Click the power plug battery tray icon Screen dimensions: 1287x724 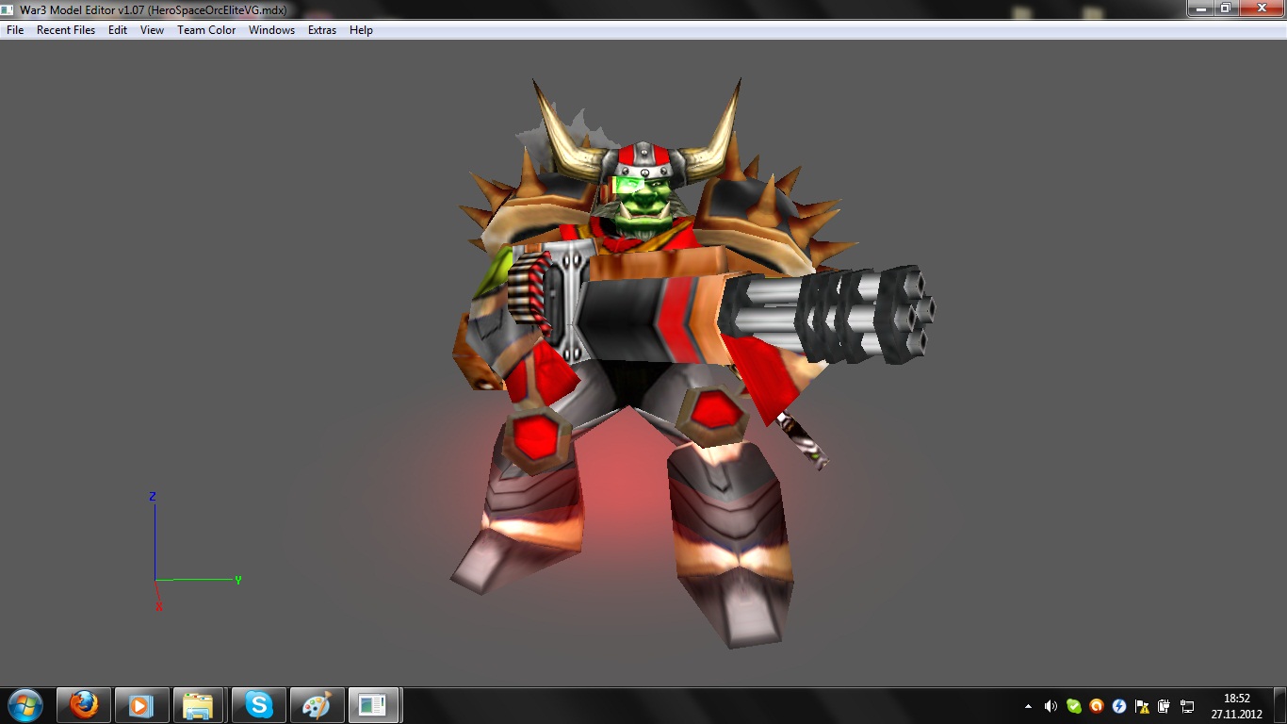(x=1165, y=705)
